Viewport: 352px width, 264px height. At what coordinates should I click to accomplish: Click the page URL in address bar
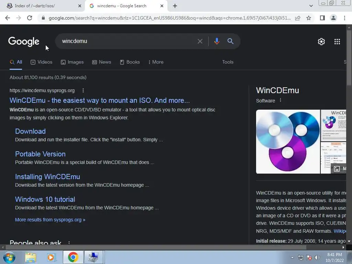pyautogui.click(x=170, y=18)
